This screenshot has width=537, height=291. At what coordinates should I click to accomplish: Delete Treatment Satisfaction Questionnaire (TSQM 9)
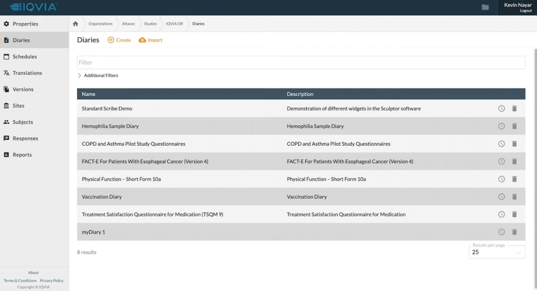(x=514, y=214)
